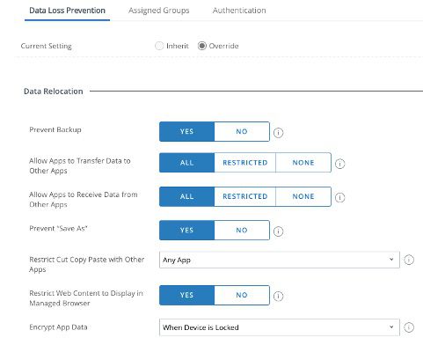This screenshot has width=423, height=345.
Task: Show info for Restrict Cut Copy Paste
Action: tap(409, 260)
